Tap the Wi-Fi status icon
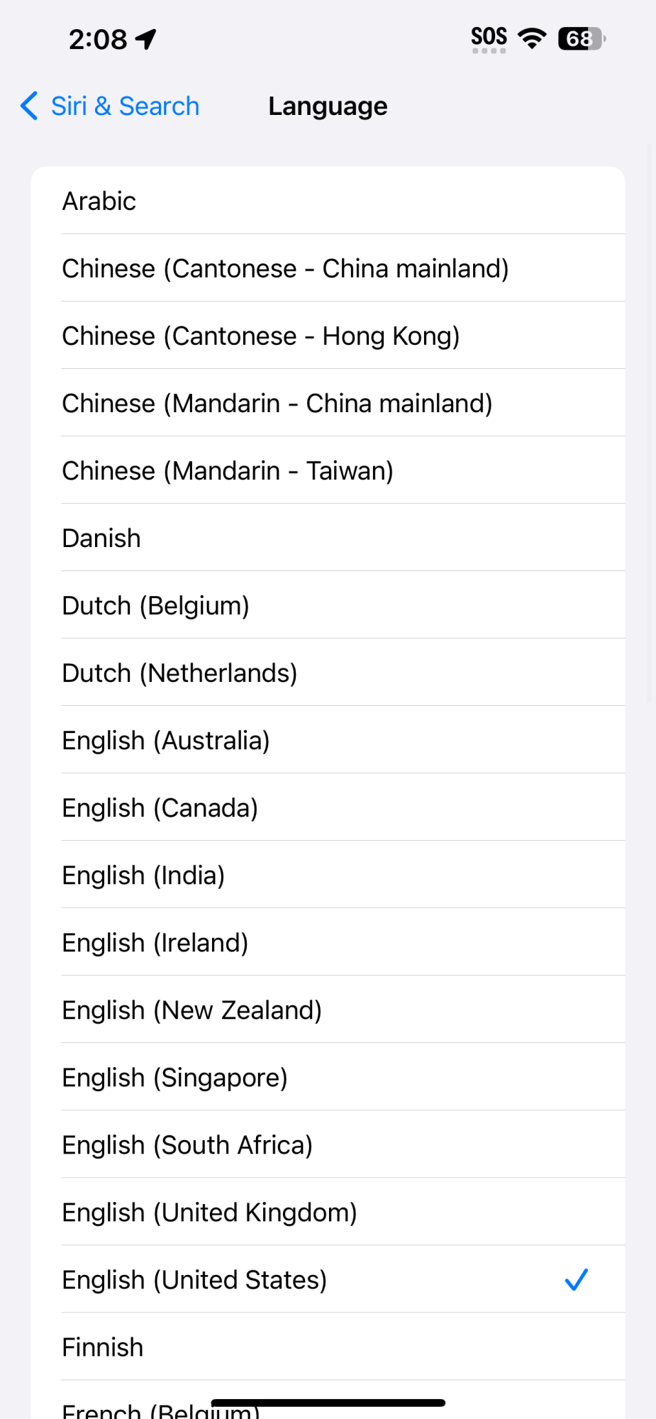656x1419 pixels. pos(532,38)
